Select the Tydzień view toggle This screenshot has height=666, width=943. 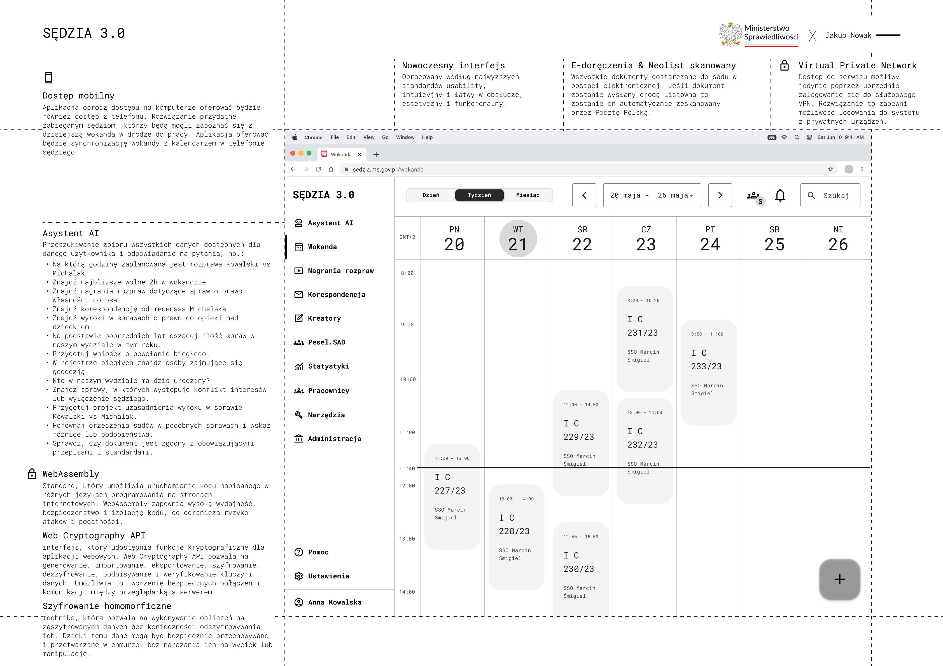(x=479, y=195)
